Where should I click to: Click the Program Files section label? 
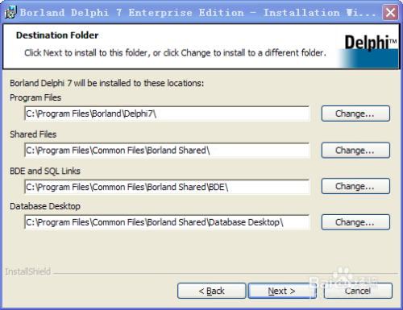[x=35, y=97]
